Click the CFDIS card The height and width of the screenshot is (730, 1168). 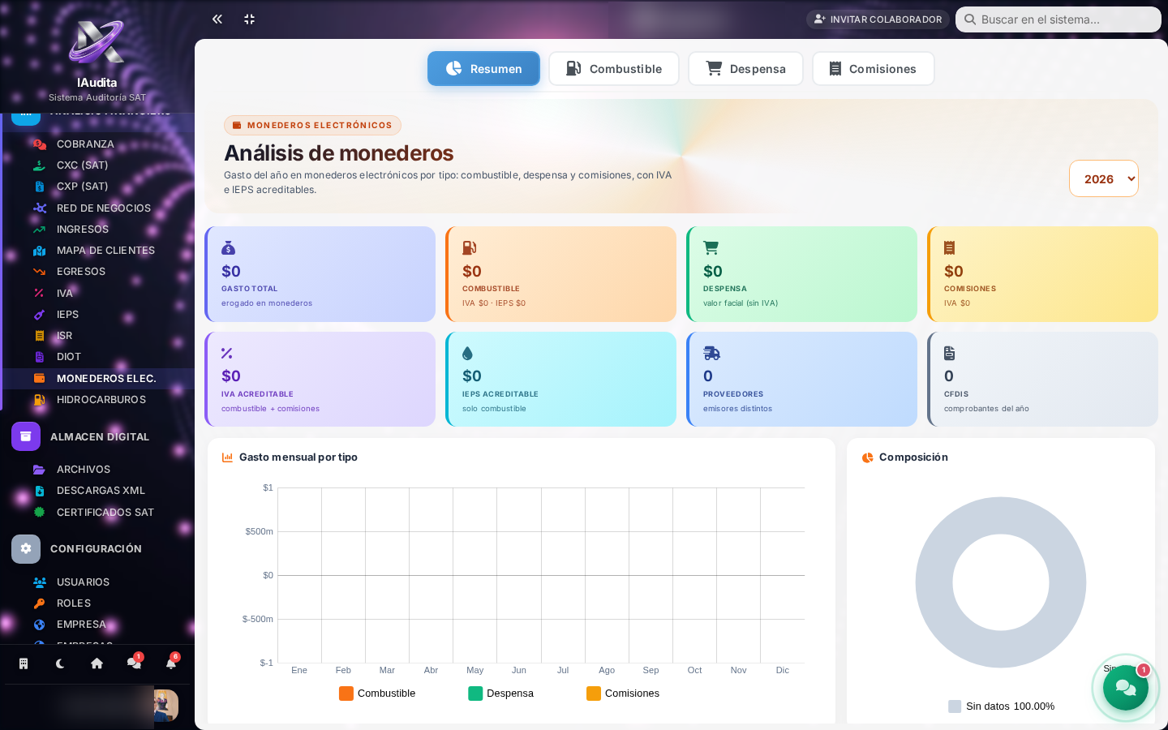[1043, 379]
